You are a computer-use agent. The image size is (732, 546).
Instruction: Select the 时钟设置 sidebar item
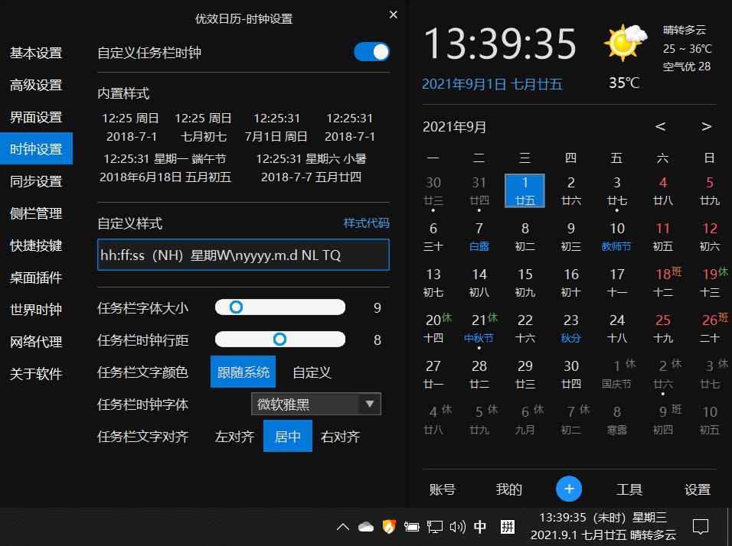(x=36, y=149)
